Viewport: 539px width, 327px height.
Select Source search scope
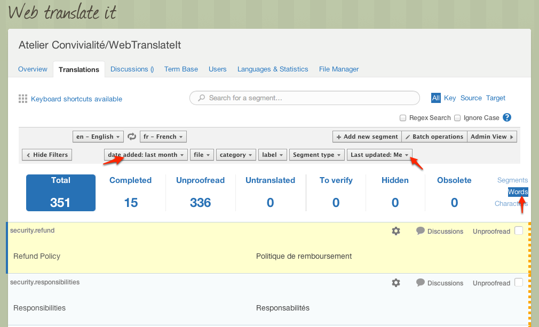pyautogui.click(x=471, y=98)
